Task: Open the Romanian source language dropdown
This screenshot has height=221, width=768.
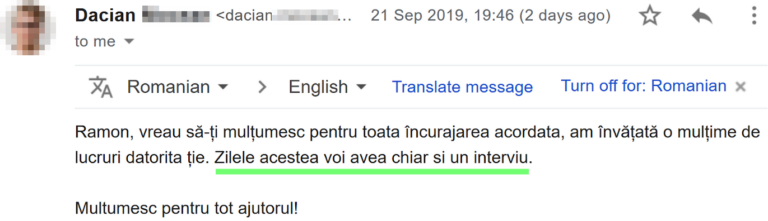Action: (x=178, y=87)
